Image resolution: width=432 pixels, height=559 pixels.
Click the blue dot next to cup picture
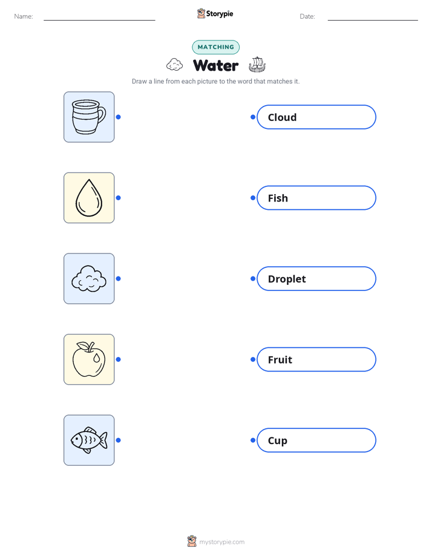(119, 117)
